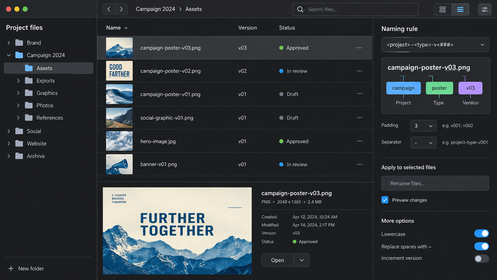The image size is (497, 280).
Task: Click the Open button
Action: click(278, 260)
